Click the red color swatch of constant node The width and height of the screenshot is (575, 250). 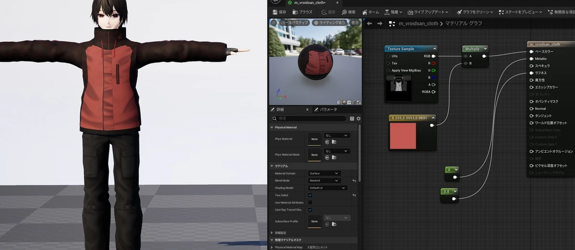pyautogui.click(x=402, y=136)
